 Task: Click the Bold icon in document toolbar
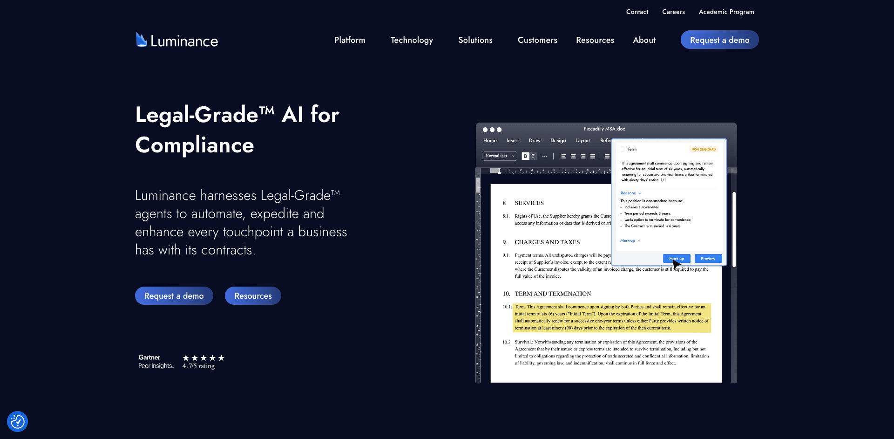[x=525, y=156]
